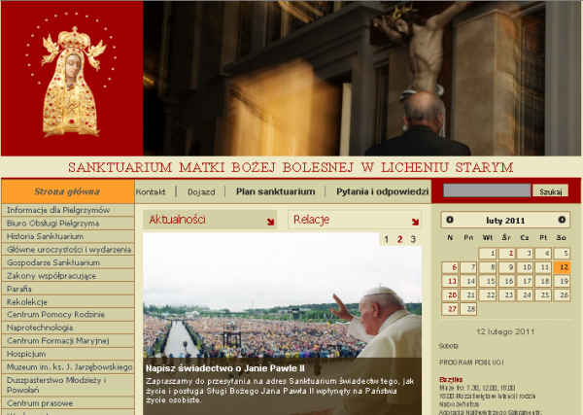Click the red arrow next to Relacje
The width and height of the screenshot is (583, 415).
415,222
